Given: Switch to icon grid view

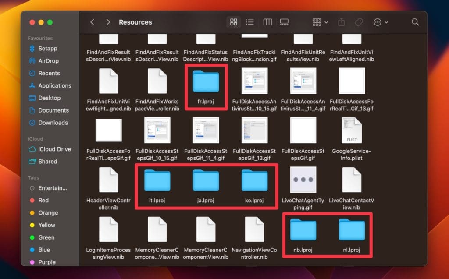Looking at the screenshot, I should coord(234,22).
